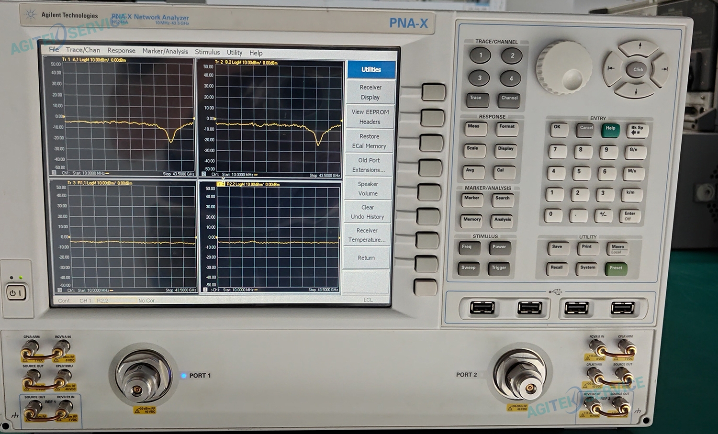The height and width of the screenshot is (434, 718).
Task: Select the Utilities softkey heading
Action: click(371, 70)
